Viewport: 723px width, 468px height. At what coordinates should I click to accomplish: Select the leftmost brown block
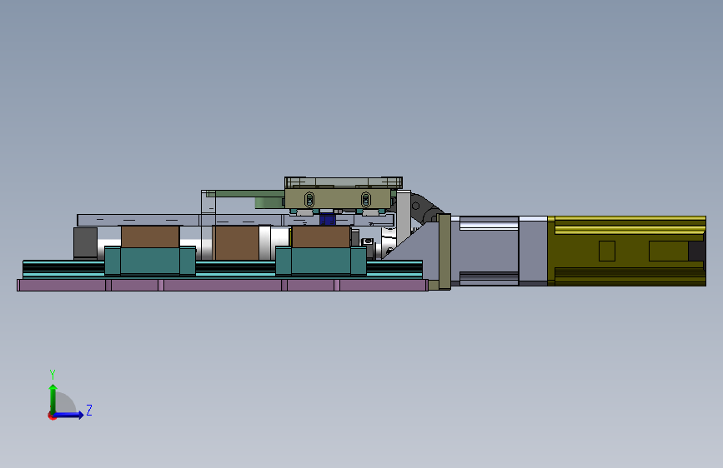click(x=150, y=236)
